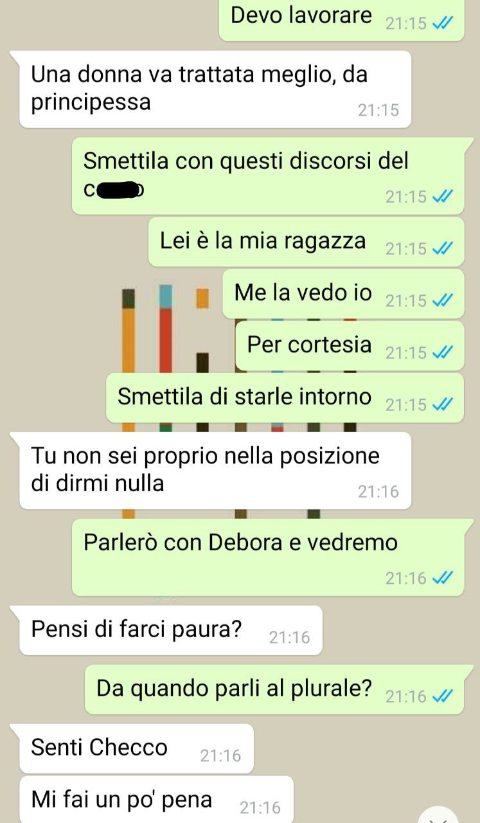Tap the 'Per cortesia' message text
The height and width of the screenshot is (823, 480).
[310, 345]
